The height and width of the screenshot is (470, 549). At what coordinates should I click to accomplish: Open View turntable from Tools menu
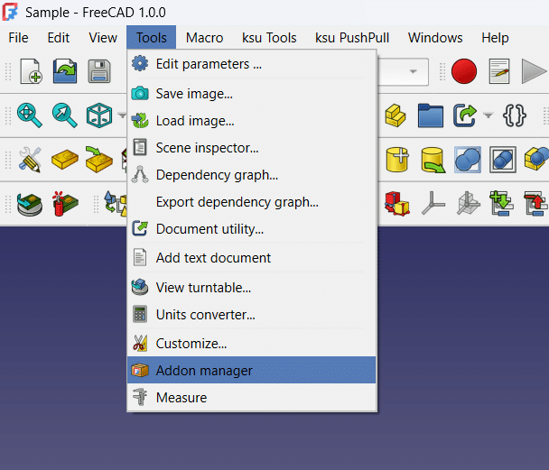pos(252,288)
